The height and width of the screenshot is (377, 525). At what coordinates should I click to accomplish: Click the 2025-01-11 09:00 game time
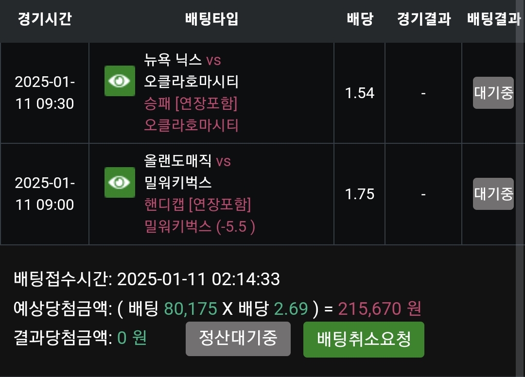pos(45,194)
